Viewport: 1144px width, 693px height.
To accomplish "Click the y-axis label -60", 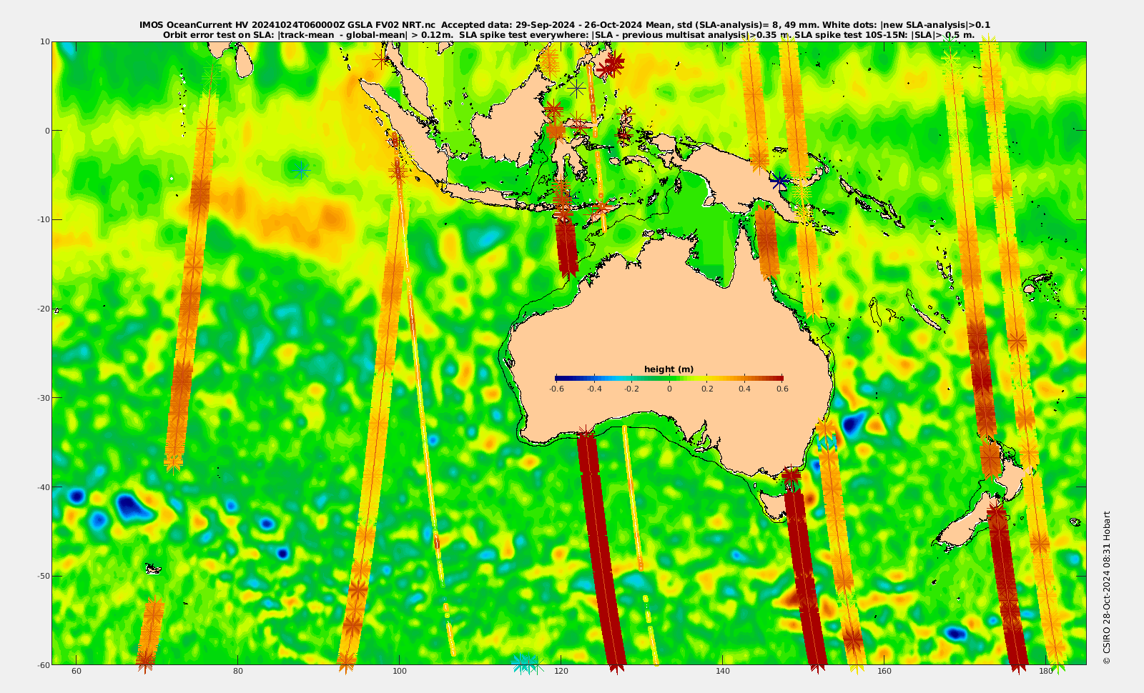I will [x=43, y=664].
